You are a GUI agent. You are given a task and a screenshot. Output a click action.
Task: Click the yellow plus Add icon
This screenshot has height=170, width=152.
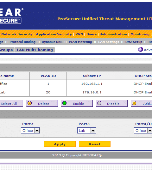134,103
